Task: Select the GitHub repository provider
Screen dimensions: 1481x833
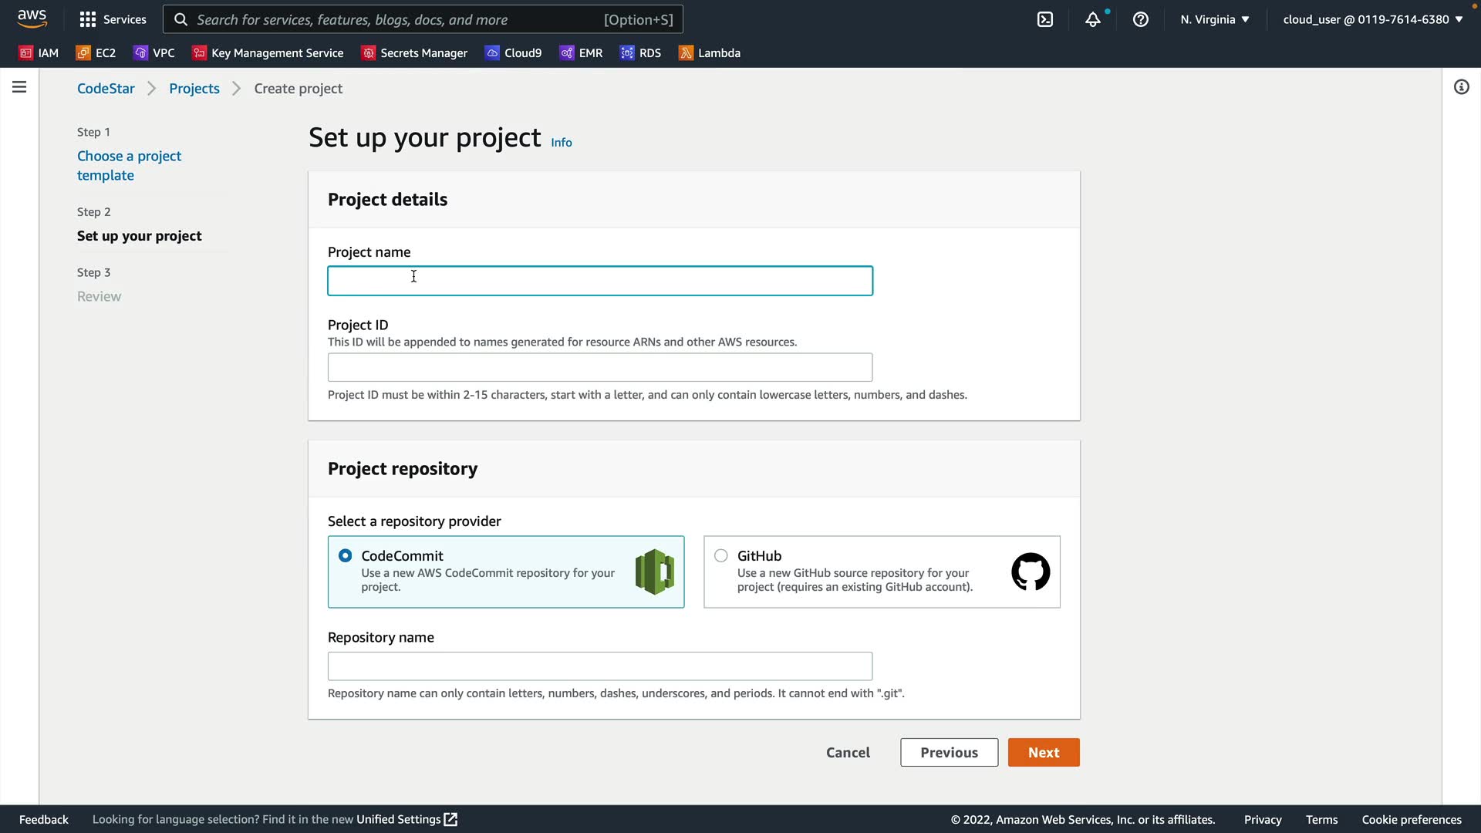Action: (720, 555)
